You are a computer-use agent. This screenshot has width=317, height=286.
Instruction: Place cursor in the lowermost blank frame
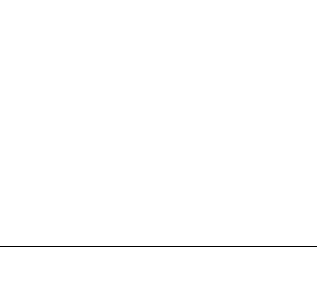point(158,266)
